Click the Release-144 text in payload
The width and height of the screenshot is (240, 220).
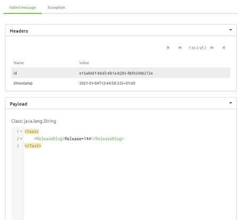pyautogui.click(x=78, y=139)
